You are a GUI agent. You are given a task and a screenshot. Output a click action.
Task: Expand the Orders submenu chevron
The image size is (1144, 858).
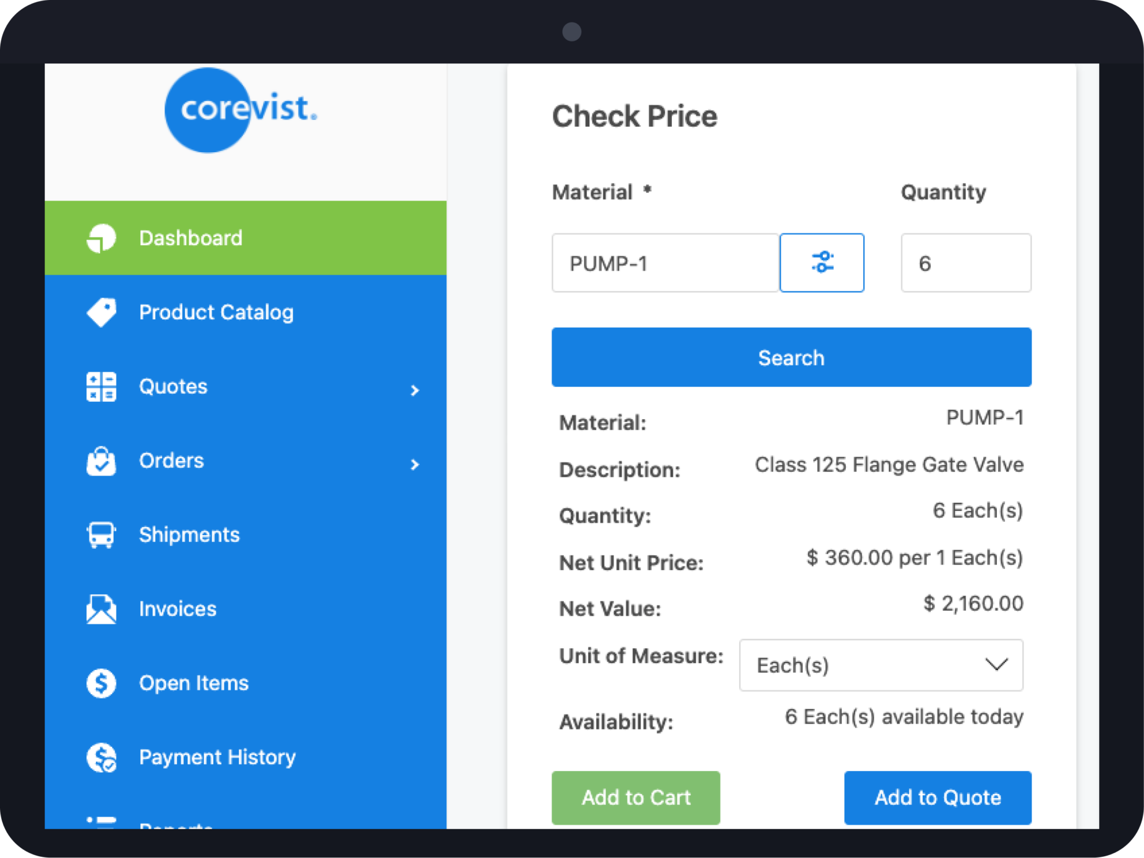415,464
